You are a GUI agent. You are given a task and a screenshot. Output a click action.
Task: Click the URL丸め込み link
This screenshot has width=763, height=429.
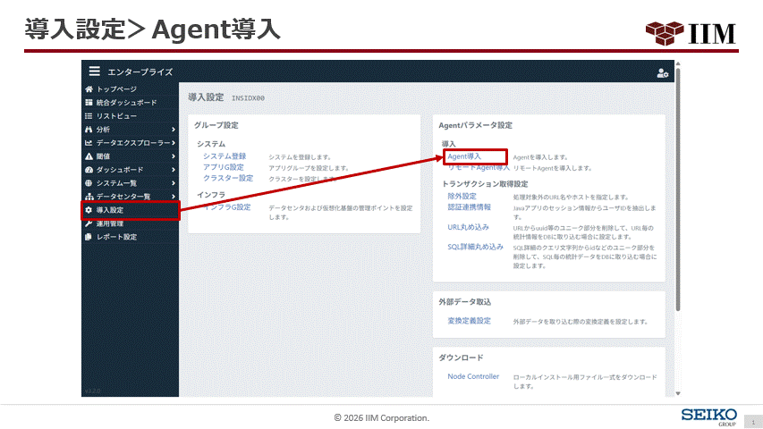pos(468,227)
